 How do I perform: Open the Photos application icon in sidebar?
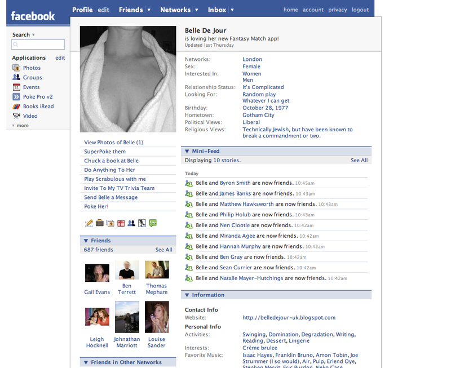tap(17, 68)
